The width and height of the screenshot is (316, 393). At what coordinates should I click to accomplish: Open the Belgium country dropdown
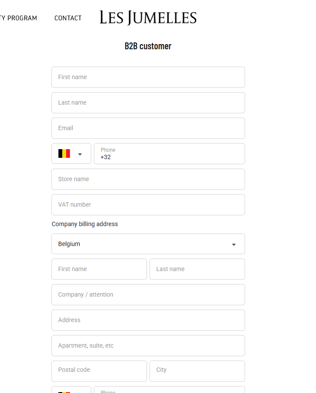point(233,244)
